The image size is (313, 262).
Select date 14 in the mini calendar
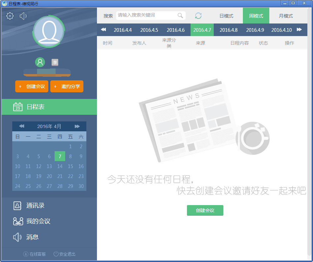pyautogui.click(x=60, y=166)
